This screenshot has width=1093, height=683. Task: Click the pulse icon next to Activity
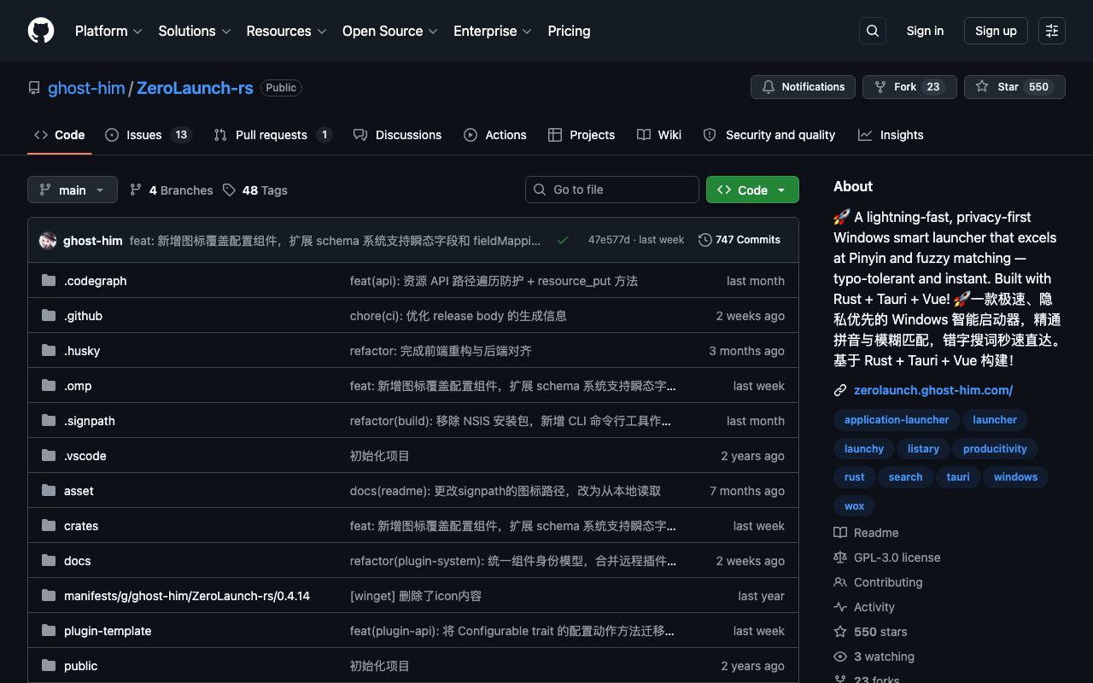tap(840, 607)
